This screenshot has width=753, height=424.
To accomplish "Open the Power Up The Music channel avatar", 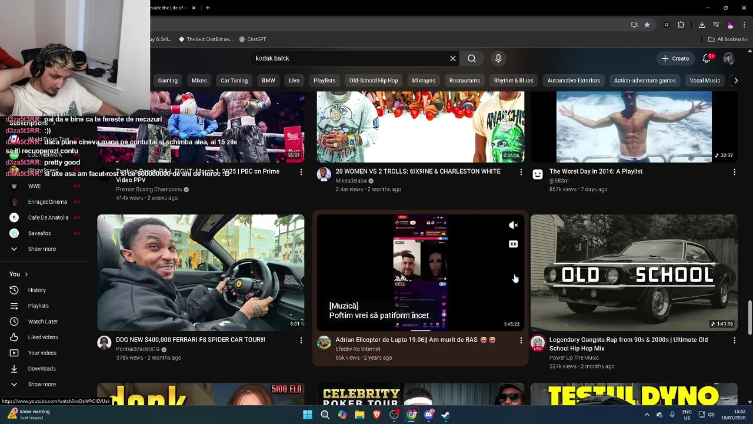I will (x=538, y=343).
